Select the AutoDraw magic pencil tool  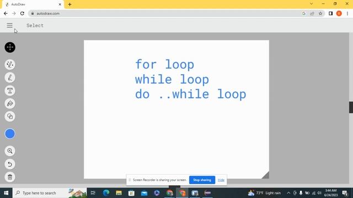10,65
